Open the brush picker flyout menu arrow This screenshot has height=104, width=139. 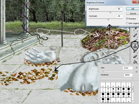[136, 67]
